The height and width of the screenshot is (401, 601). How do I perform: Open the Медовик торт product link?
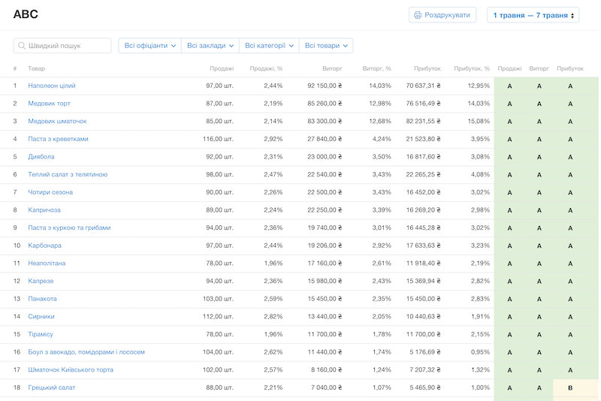click(x=49, y=104)
